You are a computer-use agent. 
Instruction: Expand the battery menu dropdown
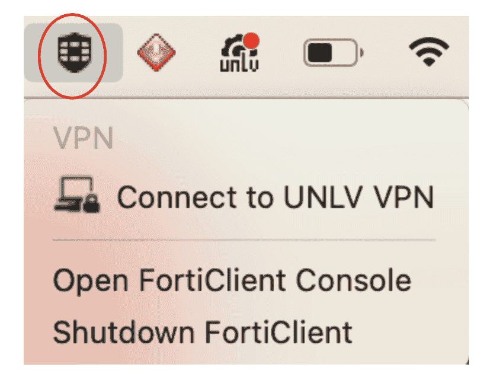[x=332, y=54]
